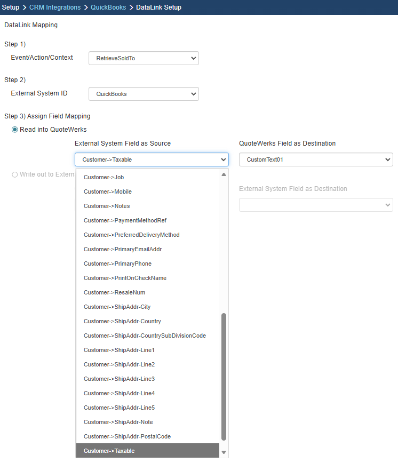Select Customer->Mobile option

coord(107,191)
